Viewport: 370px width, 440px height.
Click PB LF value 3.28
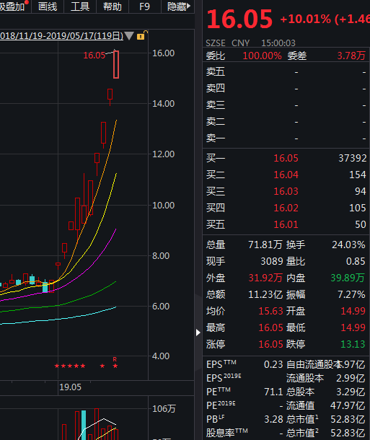point(273,419)
